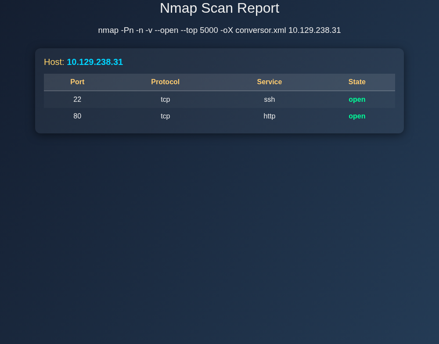Select the cyan host IP 10.129.238.31
This screenshot has width=439, height=344.
(95, 62)
